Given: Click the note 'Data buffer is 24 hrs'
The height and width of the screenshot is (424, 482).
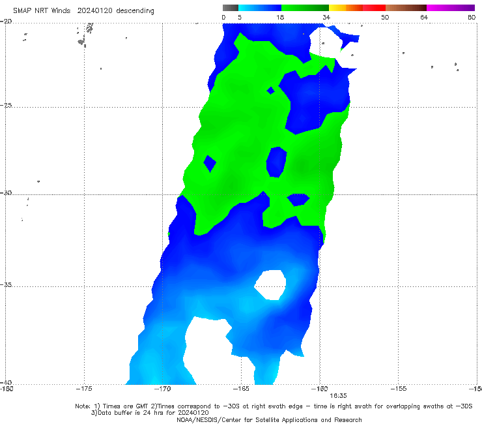Looking at the screenshot, I should (132, 413).
